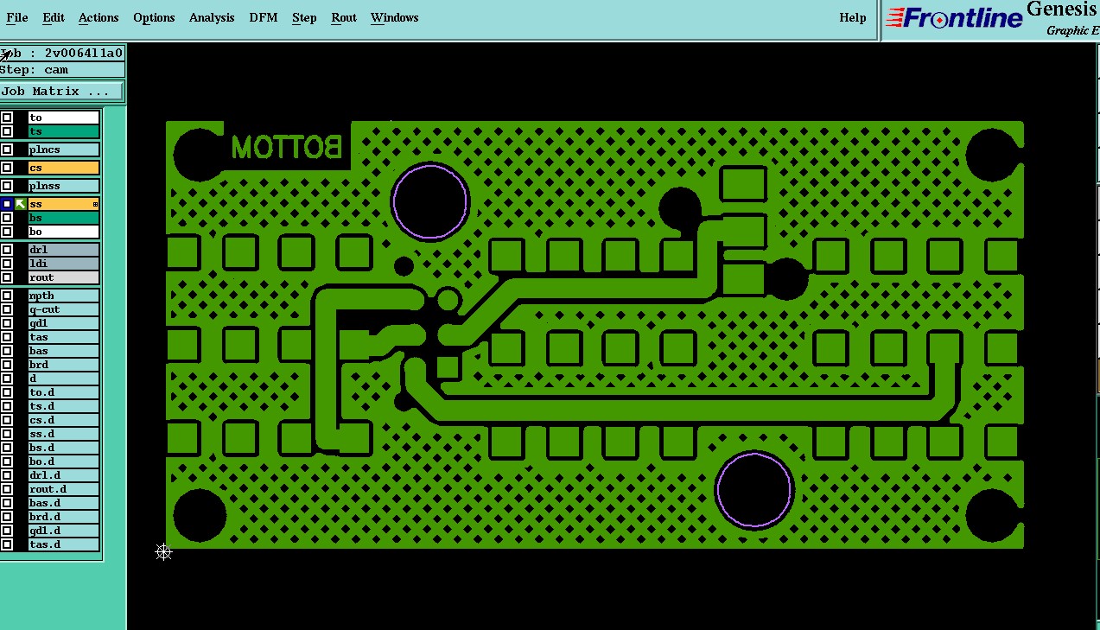Select the 'bas' layer name
Screen dimensions: 1100x630
tap(64, 351)
